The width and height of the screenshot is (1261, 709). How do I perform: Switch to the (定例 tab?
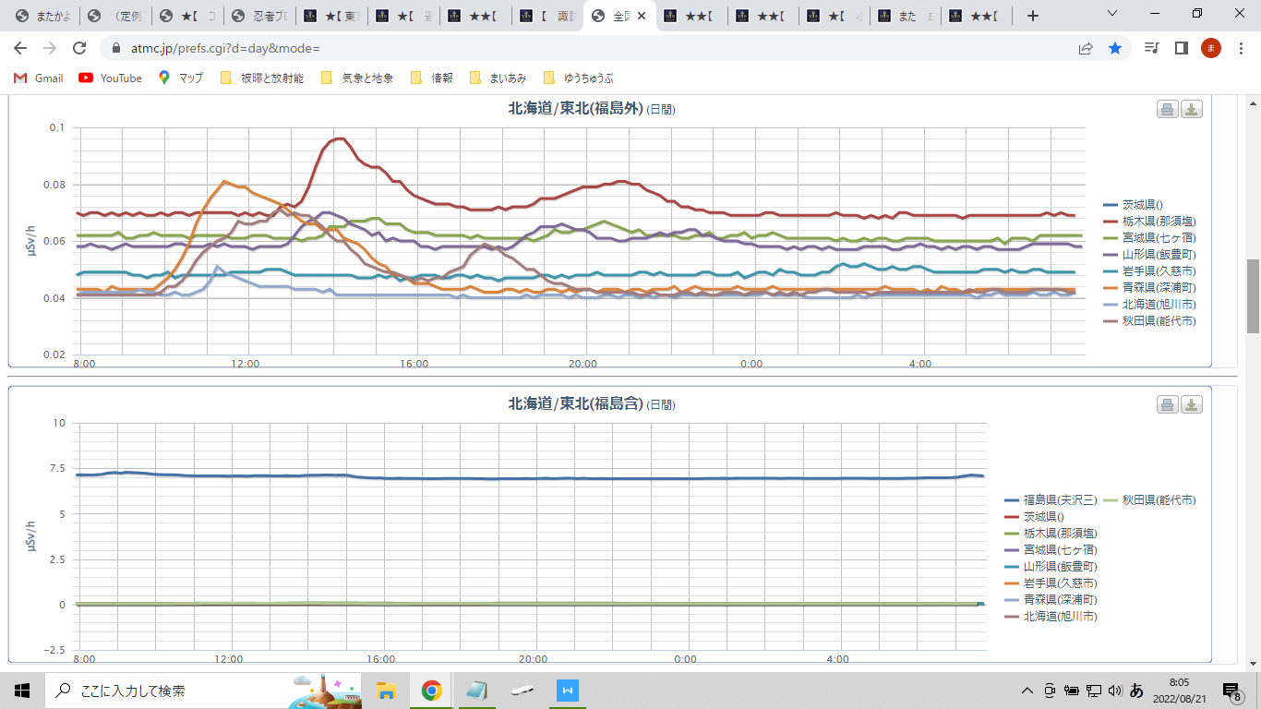pyautogui.click(x=115, y=16)
